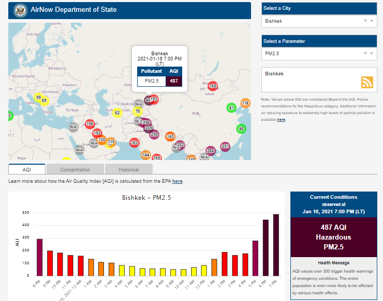
Task: Select the green map marker labeled 48
Action: (241, 129)
